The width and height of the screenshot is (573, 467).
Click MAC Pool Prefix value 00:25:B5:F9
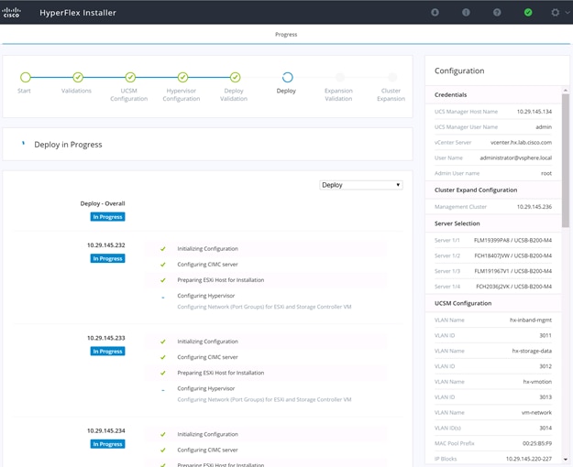coord(537,443)
